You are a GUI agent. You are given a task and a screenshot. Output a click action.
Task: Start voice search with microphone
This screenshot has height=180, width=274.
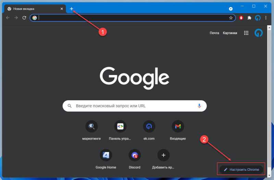199,106
